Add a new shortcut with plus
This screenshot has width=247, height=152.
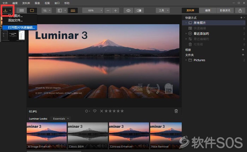point(241,18)
